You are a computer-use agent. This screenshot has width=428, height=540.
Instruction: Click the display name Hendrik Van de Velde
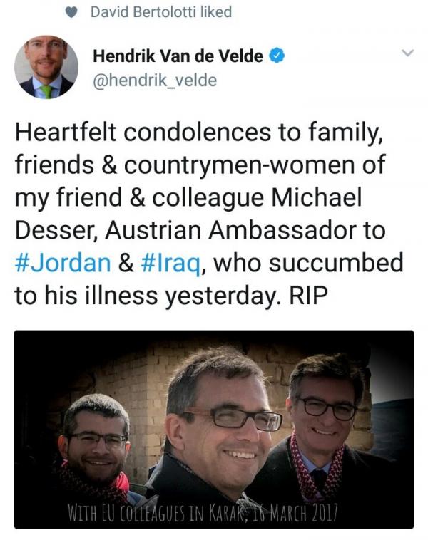click(178, 56)
